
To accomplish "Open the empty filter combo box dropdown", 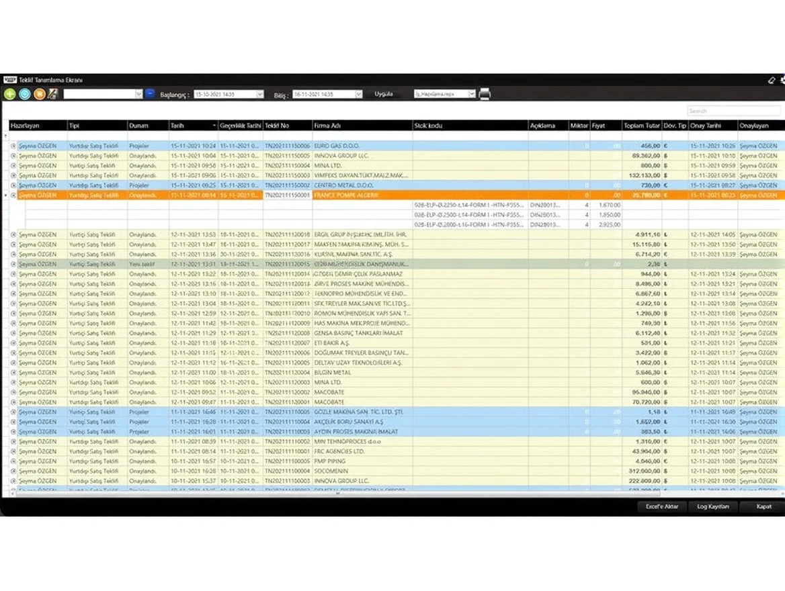I will click(138, 94).
